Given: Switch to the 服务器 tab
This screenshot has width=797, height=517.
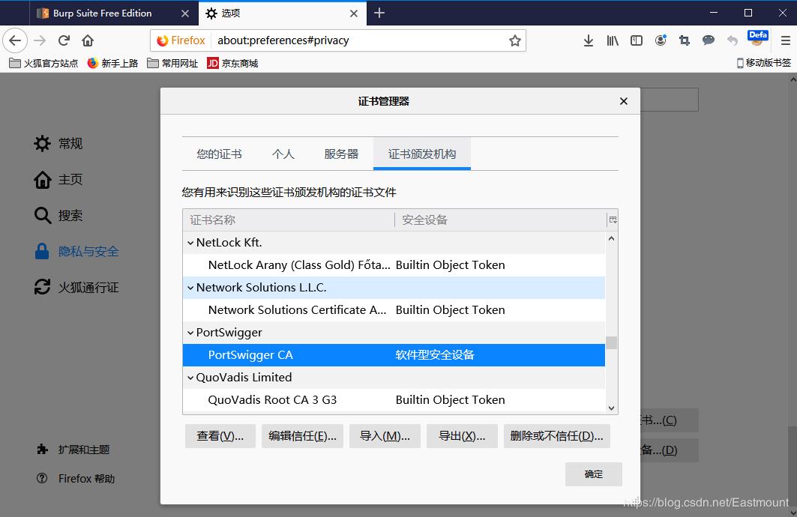Looking at the screenshot, I should point(342,154).
